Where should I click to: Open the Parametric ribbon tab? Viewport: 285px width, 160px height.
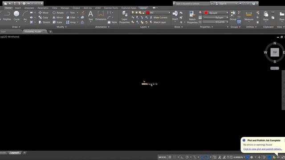click(43, 8)
